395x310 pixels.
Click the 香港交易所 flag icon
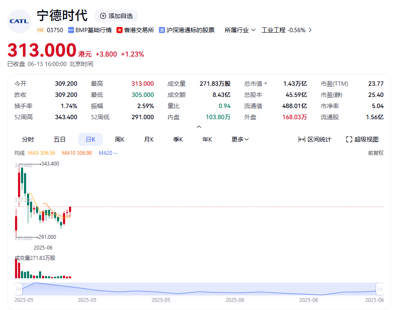pyautogui.click(x=120, y=30)
